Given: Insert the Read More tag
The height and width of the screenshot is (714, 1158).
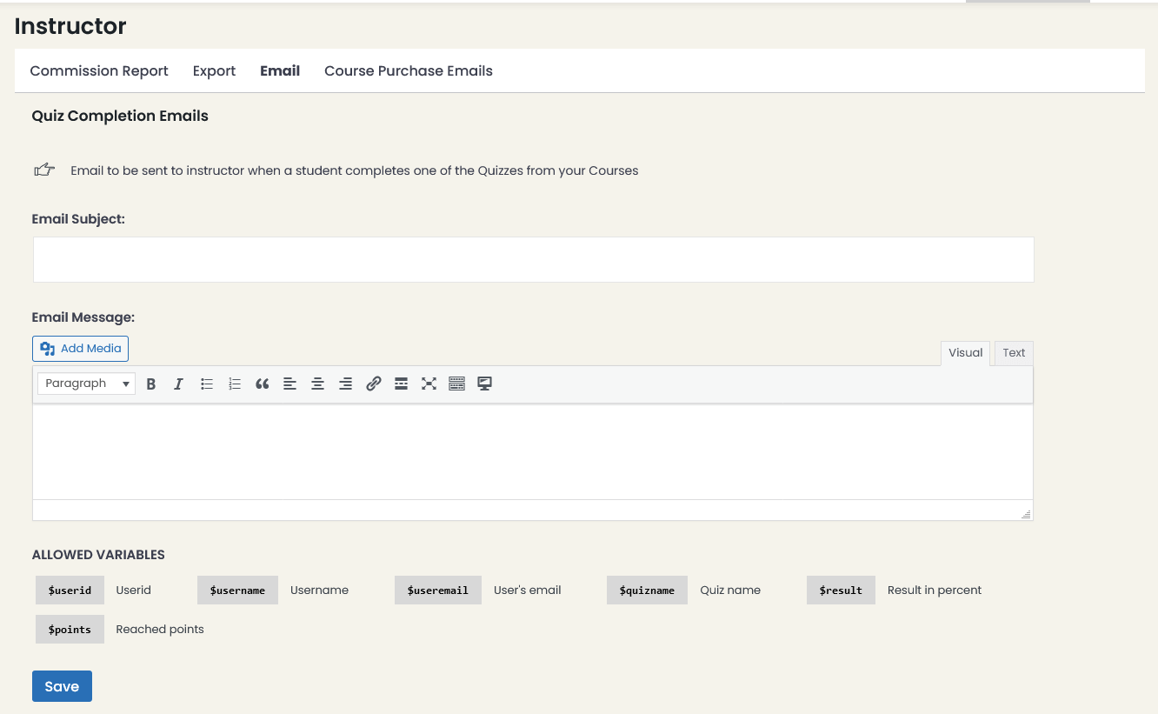Looking at the screenshot, I should [x=401, y=384].
